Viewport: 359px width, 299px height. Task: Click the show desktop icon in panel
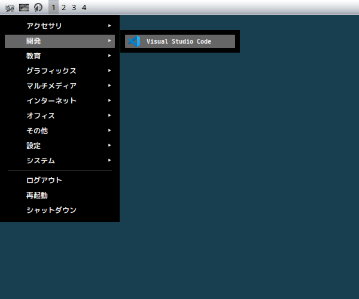tap(24, 8)
